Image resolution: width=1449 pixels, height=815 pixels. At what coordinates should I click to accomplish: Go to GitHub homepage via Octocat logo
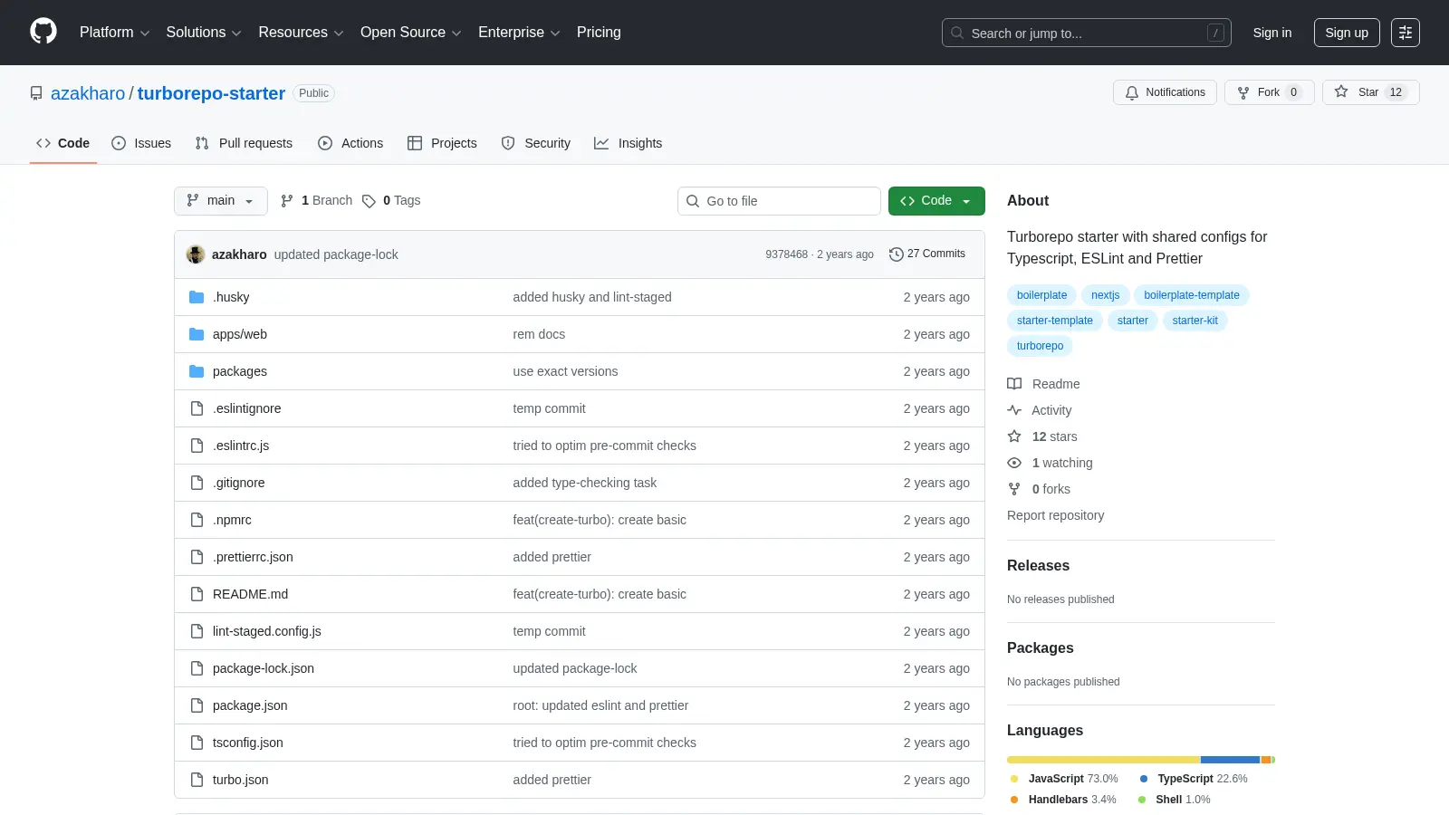pos(43,32)
